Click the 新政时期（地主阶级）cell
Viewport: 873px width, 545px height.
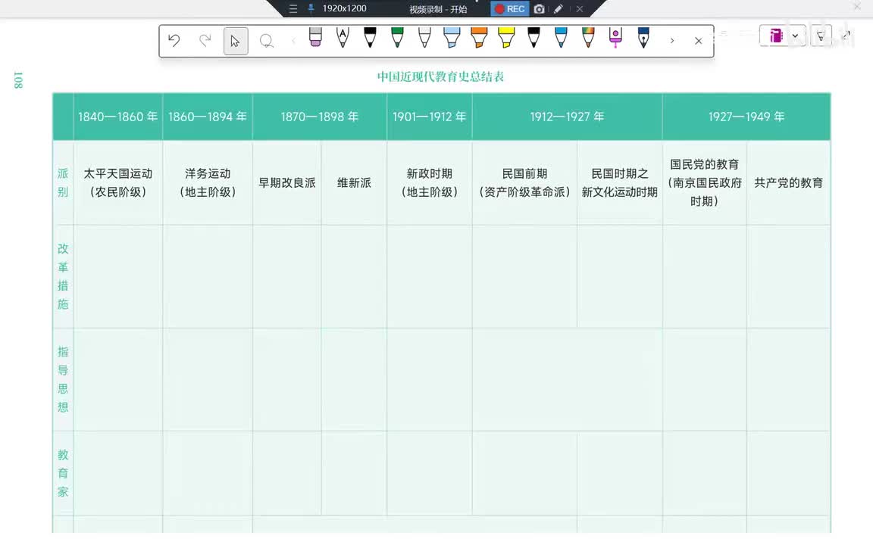pos(429,182)
